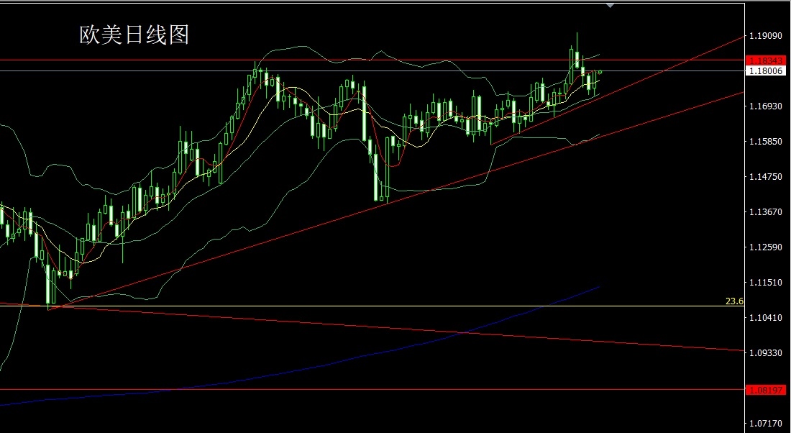
Task: Select the red 1.08197 price level label
Action: [766, 390]
